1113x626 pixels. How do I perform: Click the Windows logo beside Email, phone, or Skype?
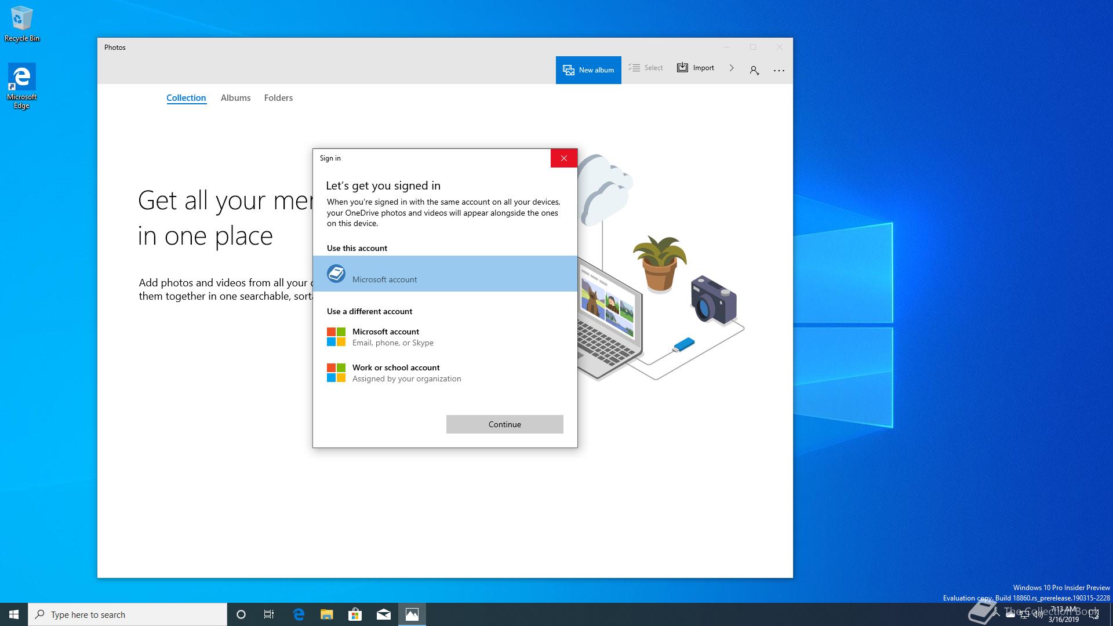click(x=336, y=337)
